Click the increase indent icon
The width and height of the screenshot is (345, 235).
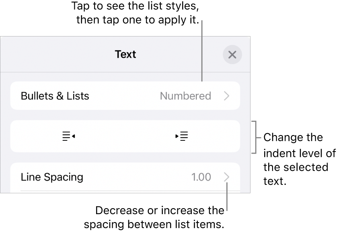click(182, 136)
